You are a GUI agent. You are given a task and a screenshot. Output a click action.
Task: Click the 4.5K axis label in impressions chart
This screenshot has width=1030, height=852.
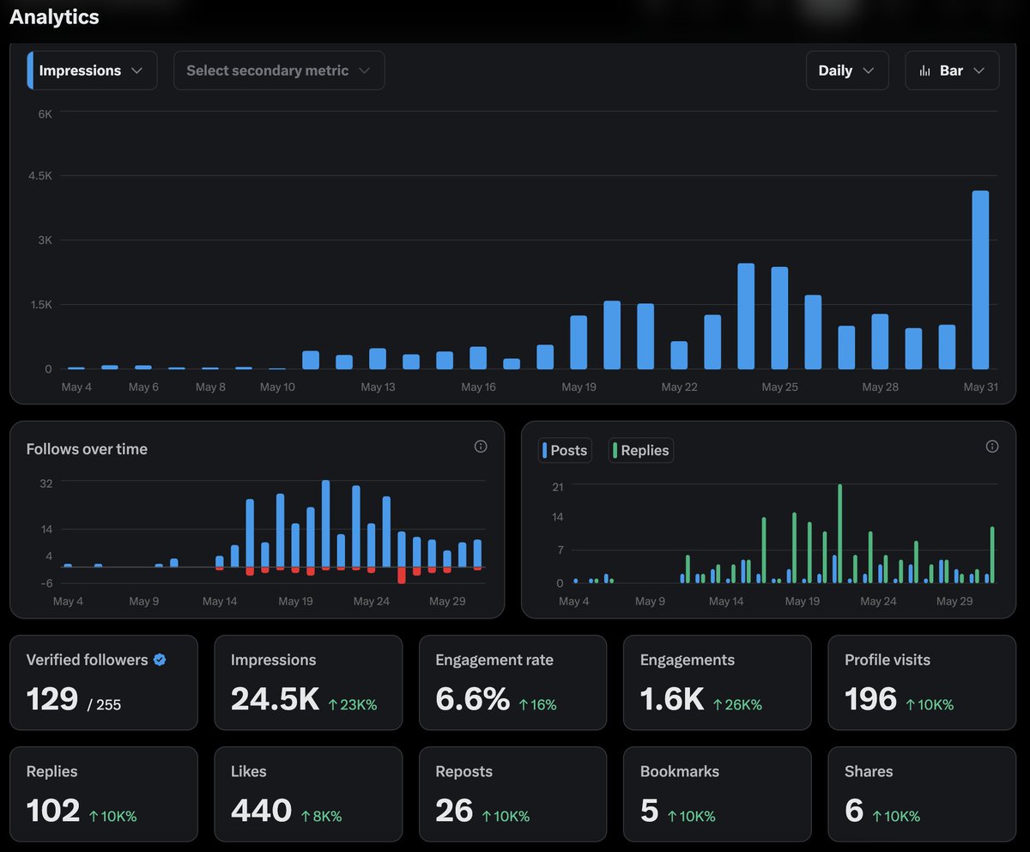41,176
